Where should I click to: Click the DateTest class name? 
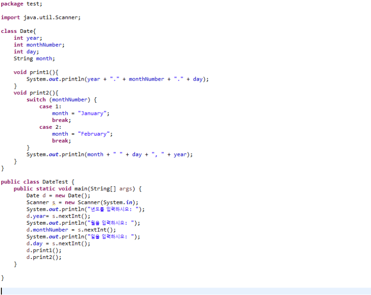[56, 181]
